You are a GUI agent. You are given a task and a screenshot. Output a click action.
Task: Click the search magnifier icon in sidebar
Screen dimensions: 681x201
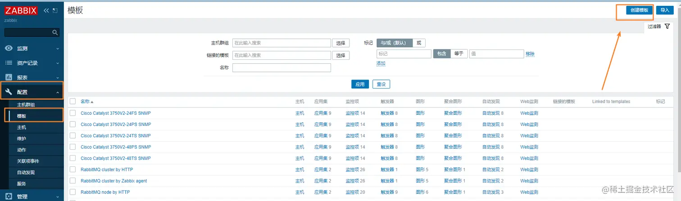tap(55, 32)
